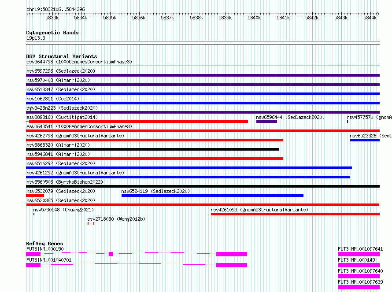Click the 5833k ruler position label
Image resolution: width=392 pixels, height=292 pixels.
point(52,18)
